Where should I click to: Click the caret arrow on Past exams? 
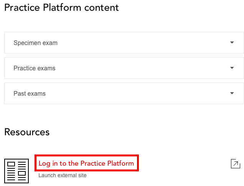(232, 93)
